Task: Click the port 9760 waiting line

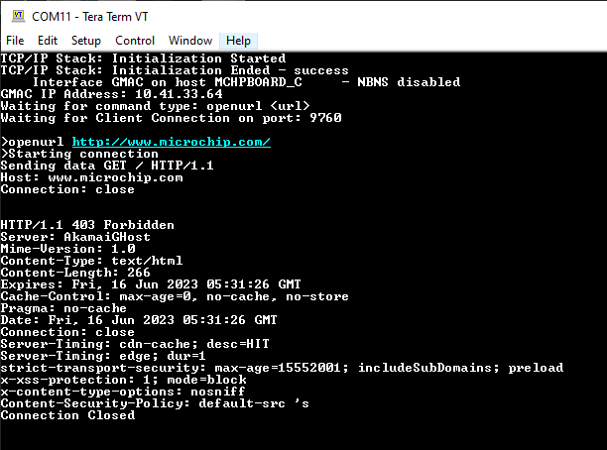Action: [171, 118]
